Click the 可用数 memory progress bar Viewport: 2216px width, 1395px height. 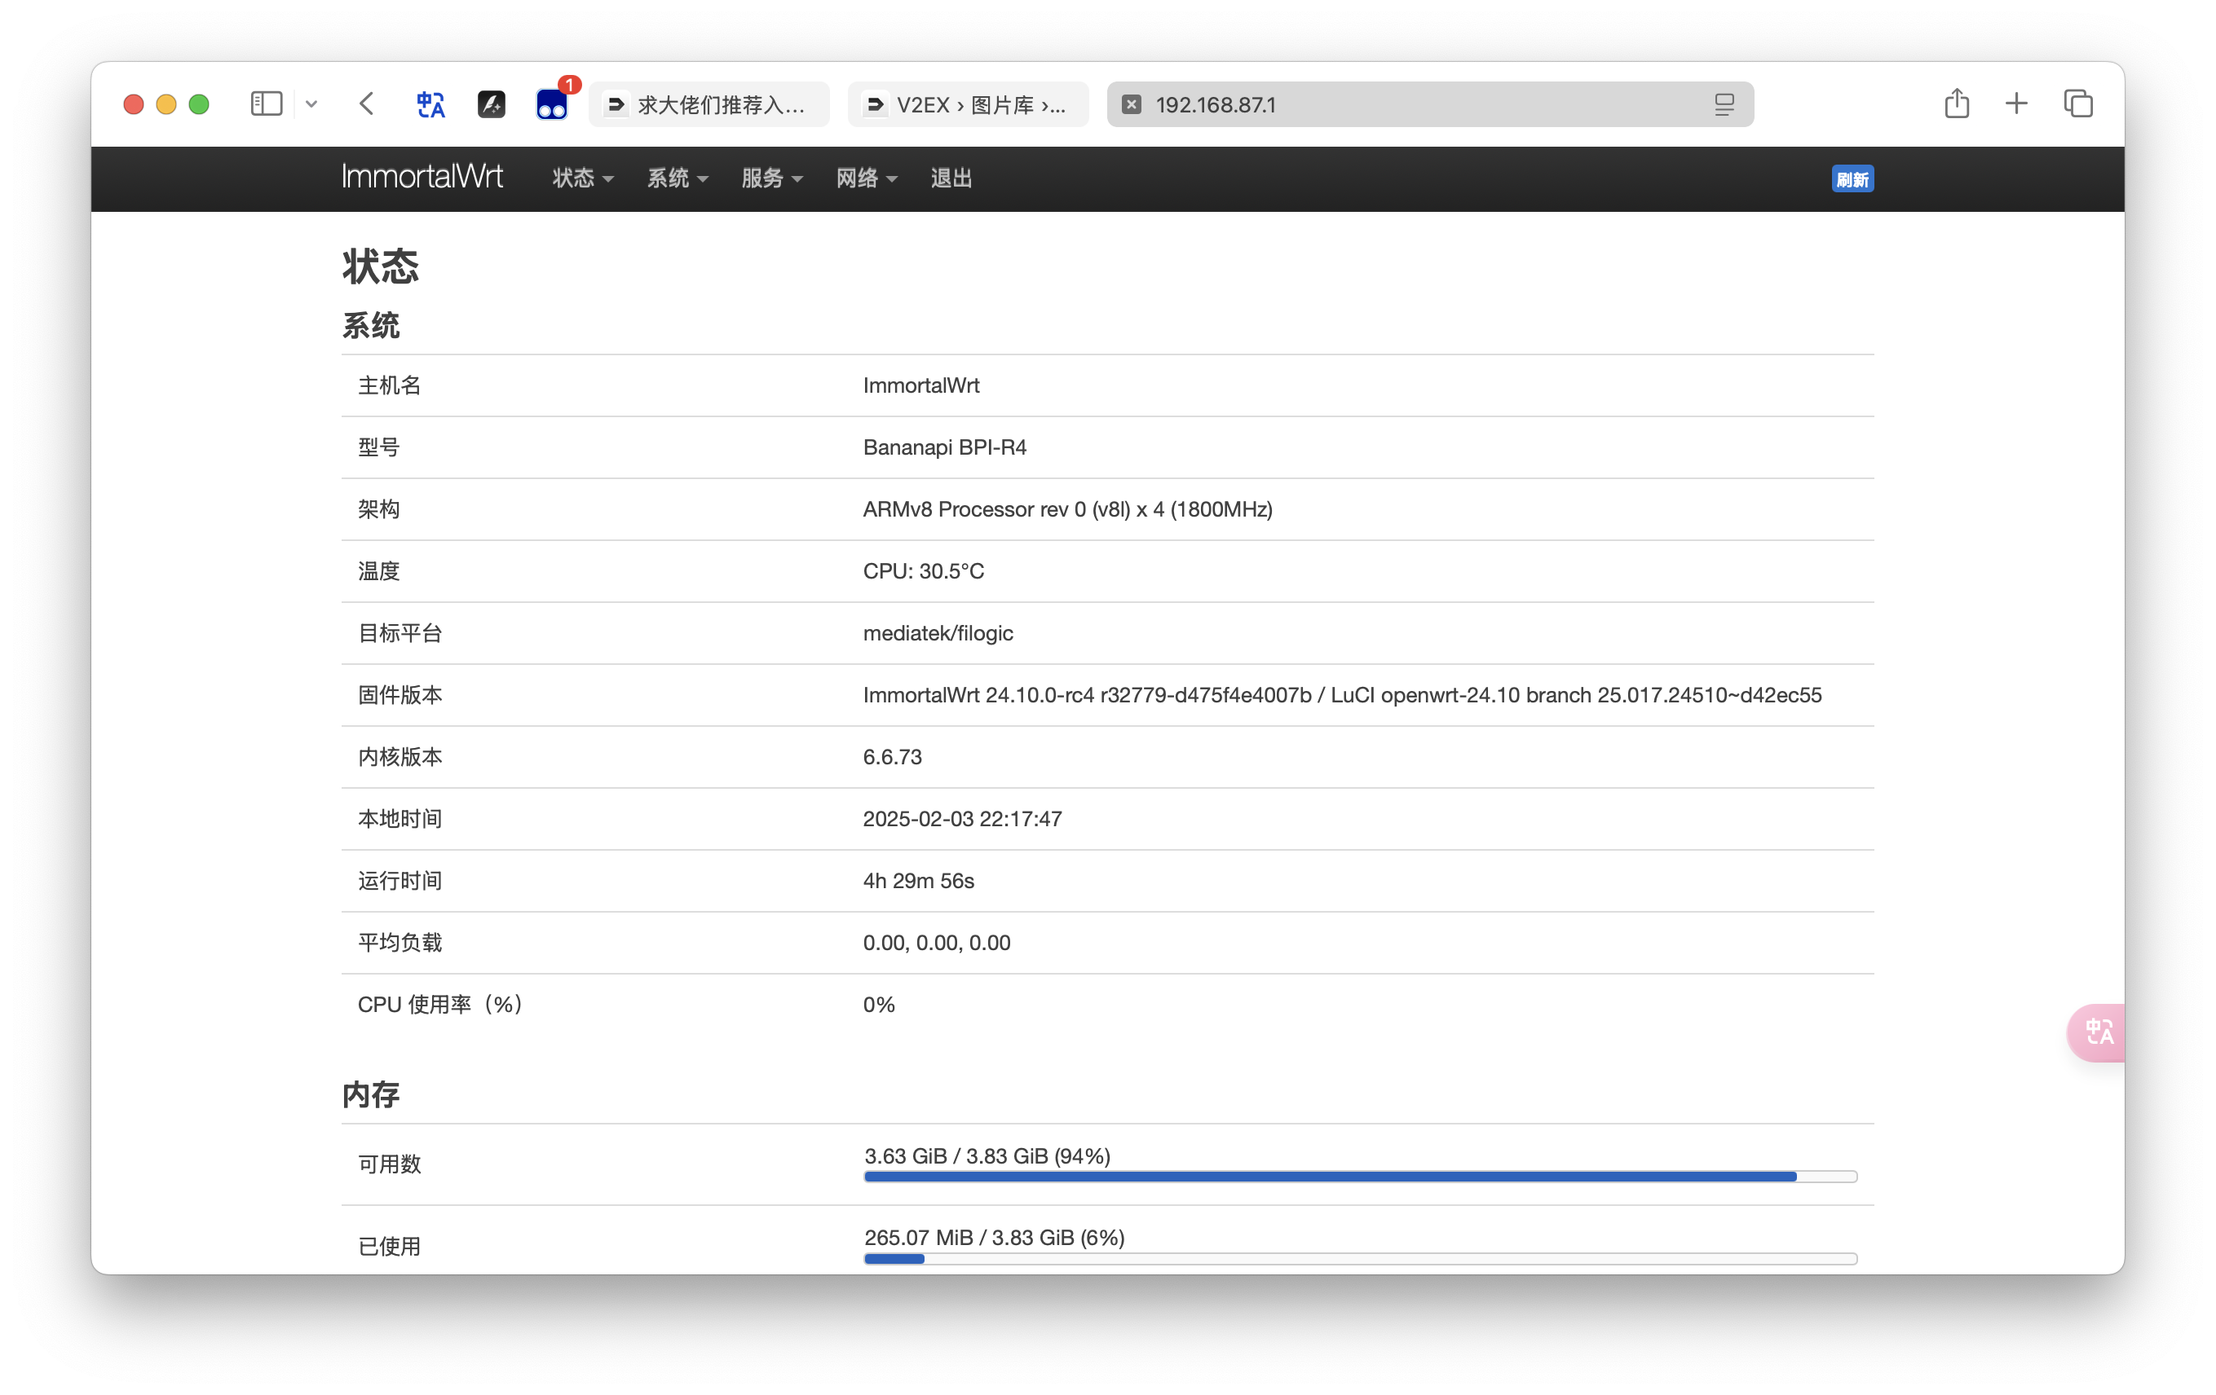click(1360, 1176)
